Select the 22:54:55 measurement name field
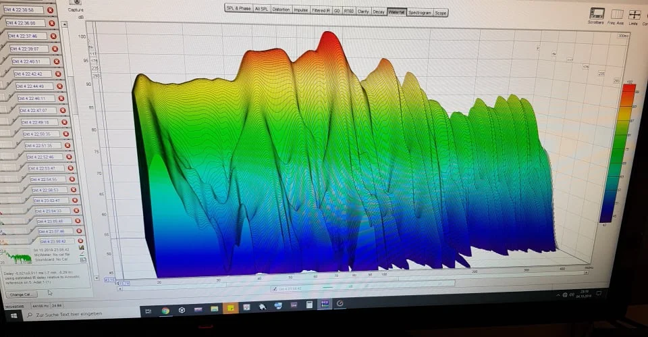 pyautogui.click(x=49, y=180)
